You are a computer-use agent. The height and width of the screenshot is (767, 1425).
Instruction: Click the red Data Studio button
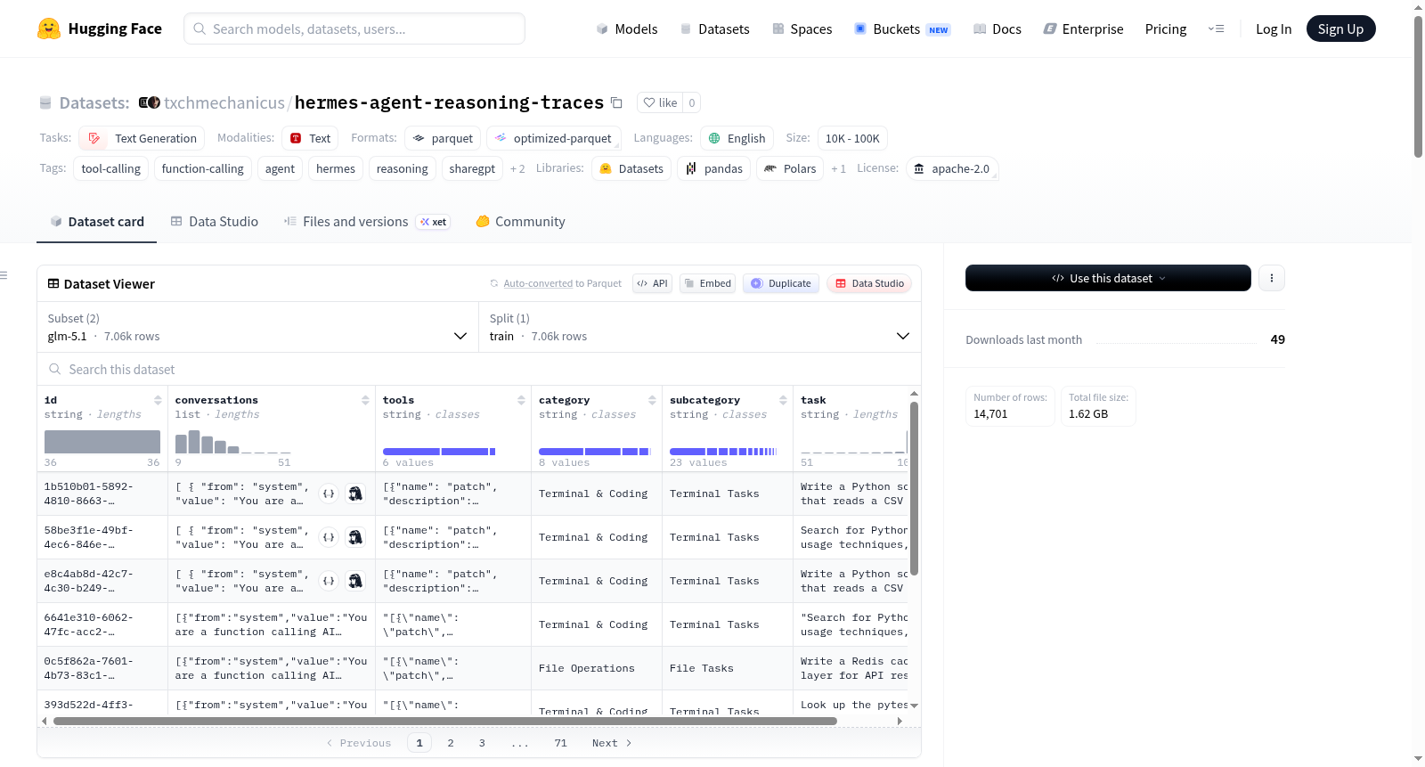(869, 283)
